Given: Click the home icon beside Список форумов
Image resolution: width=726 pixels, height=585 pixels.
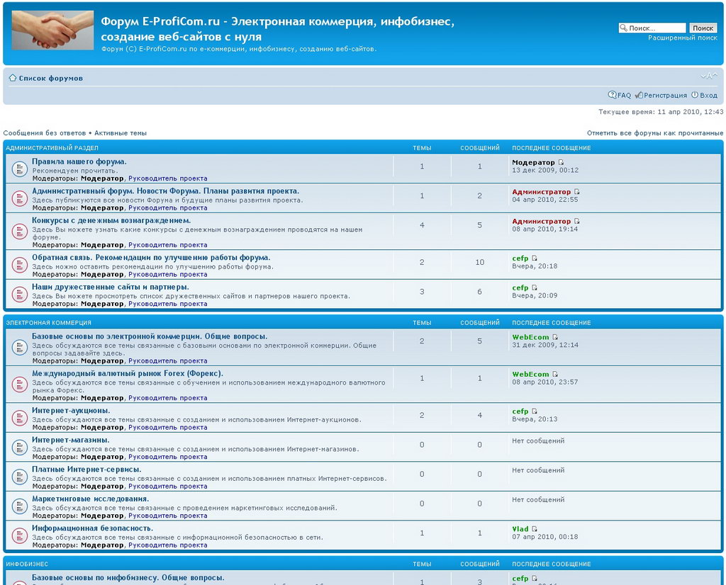Looking at the screenshot, I should click(12, 78).
